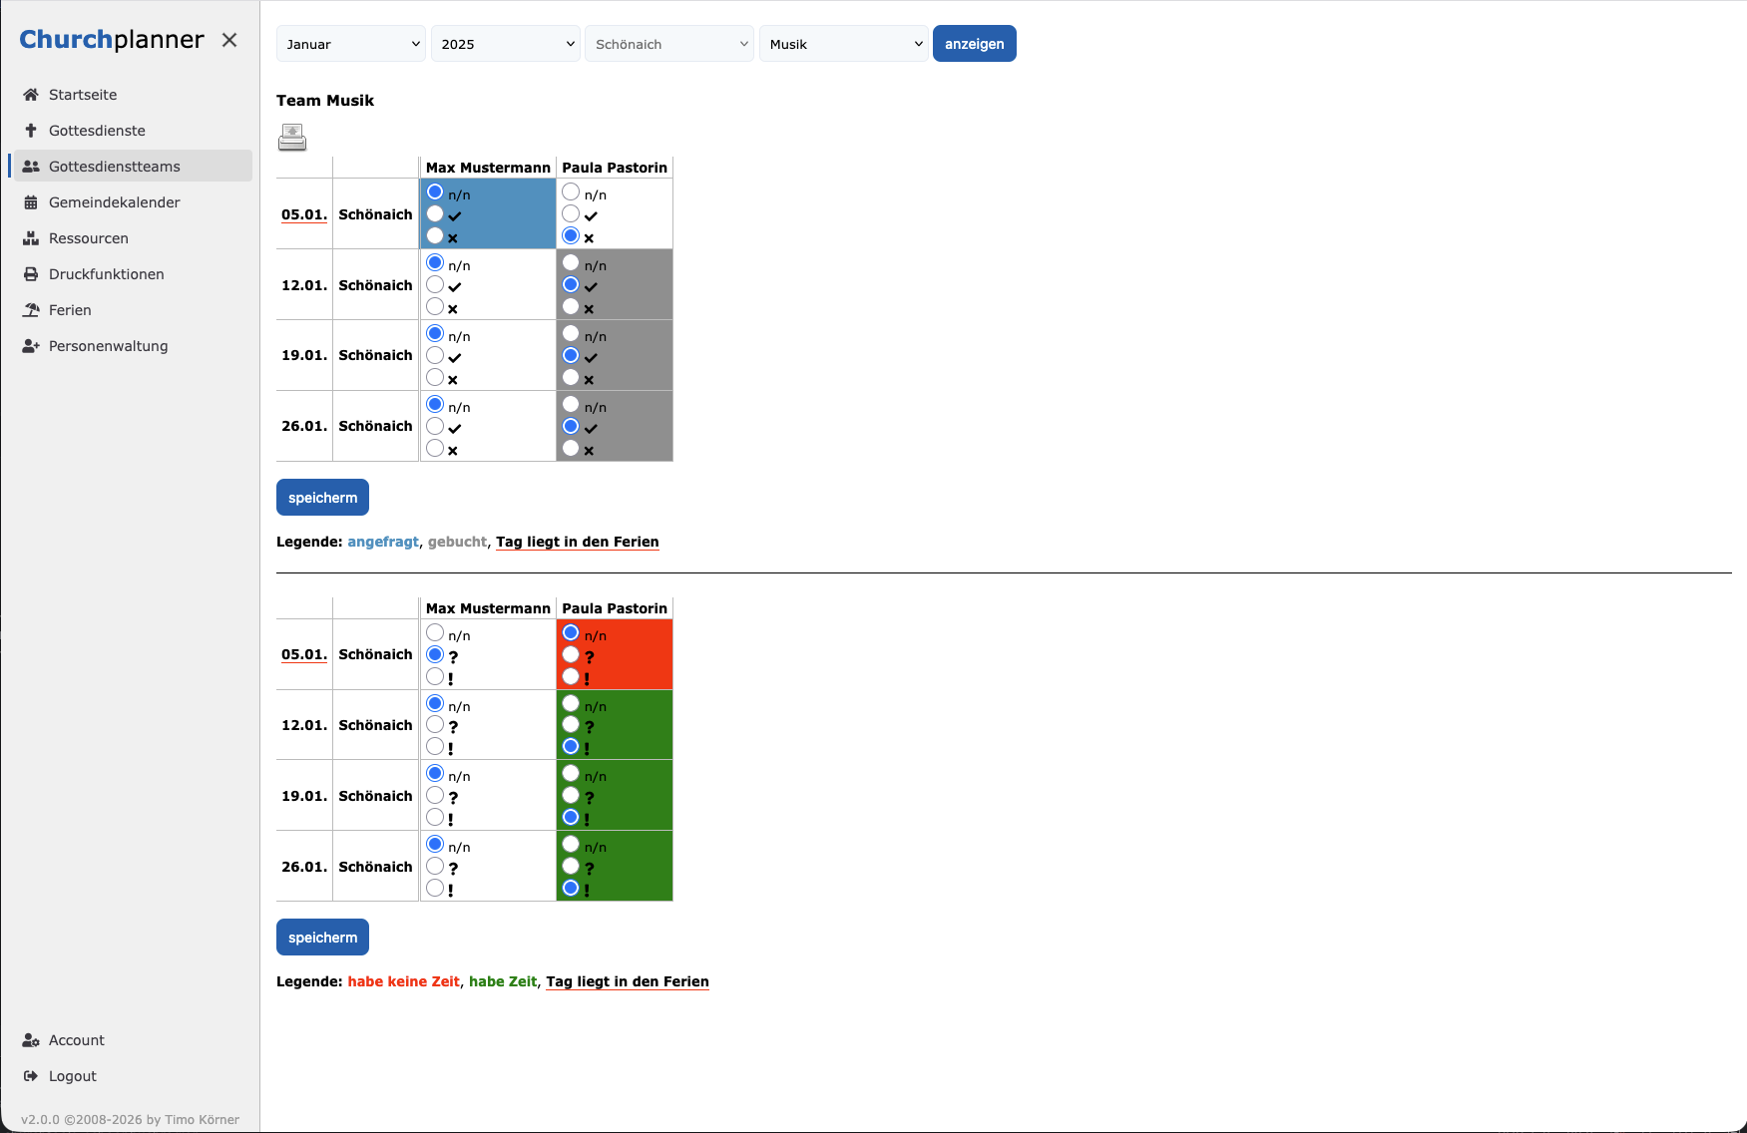
Task: Click the 05.01. date link in lower table
Action: [x=304, y=654]
